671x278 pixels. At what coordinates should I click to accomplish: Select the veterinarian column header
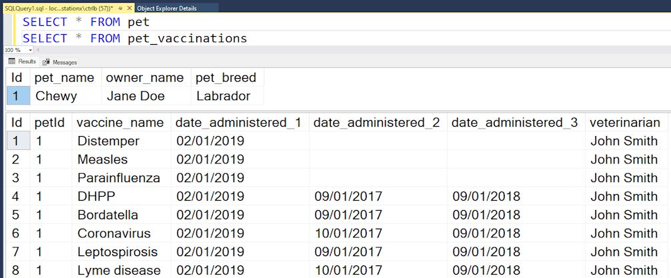[625, 123]
